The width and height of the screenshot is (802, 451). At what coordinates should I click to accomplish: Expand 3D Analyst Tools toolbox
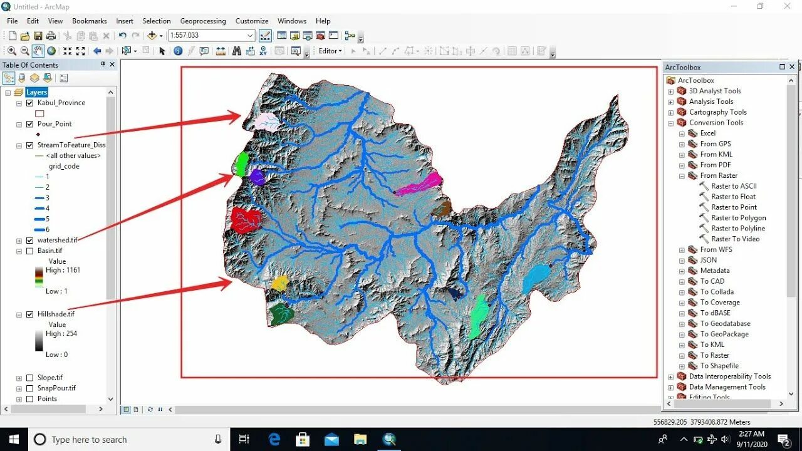[x=671, y=91]
